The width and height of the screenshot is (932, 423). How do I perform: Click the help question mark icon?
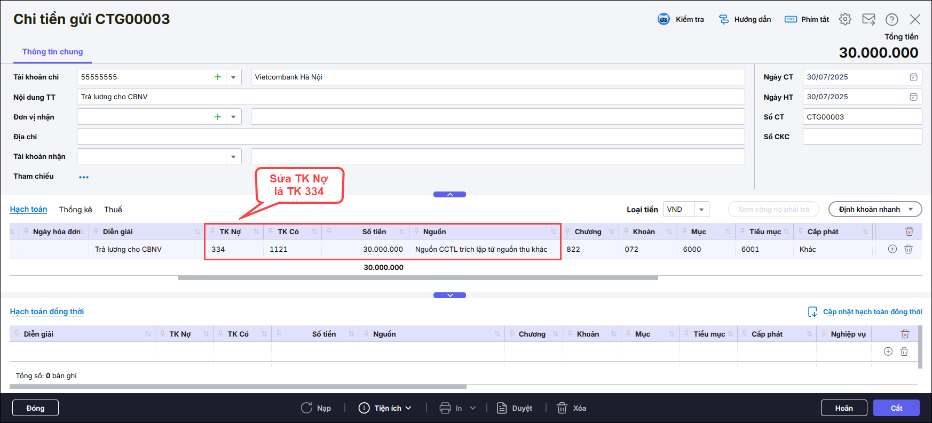coord(891,19)
